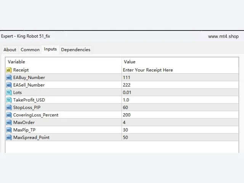Open the Common tab
Screen dimensions: 244x183
[x=30, y=50]
